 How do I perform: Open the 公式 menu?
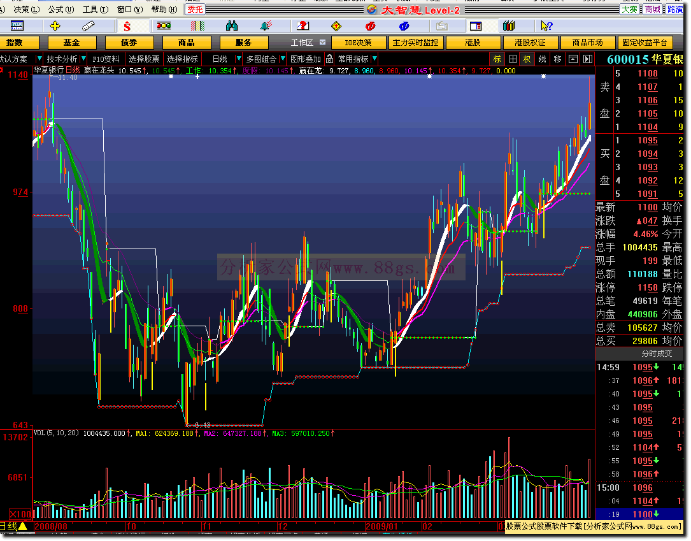61,10
